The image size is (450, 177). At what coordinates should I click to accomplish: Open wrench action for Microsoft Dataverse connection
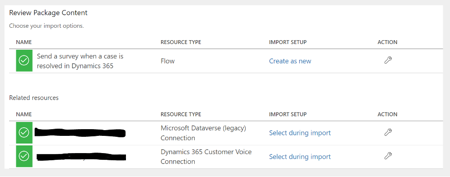point(388,132)
